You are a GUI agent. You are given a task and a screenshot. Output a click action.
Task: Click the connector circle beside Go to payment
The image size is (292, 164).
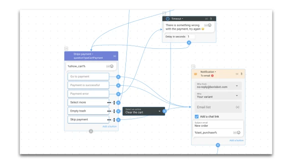118,77
